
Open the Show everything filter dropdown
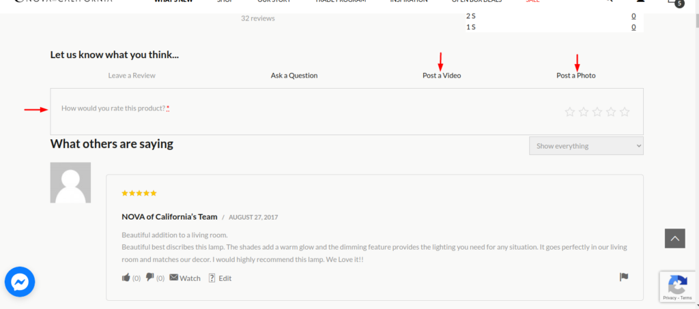(586, 145)
